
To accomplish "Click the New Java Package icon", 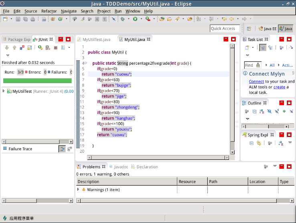I will tap(53, 19).
